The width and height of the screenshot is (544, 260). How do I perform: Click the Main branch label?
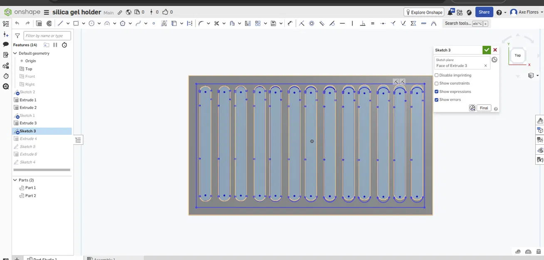109,12
